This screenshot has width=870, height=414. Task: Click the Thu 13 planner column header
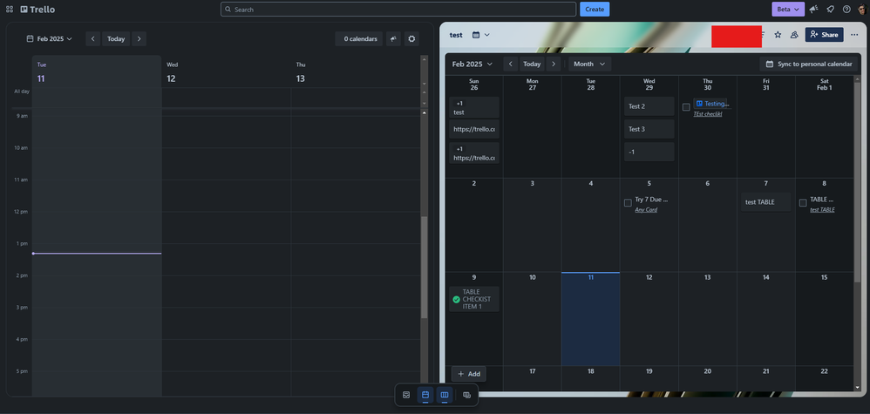coord(355,71)
